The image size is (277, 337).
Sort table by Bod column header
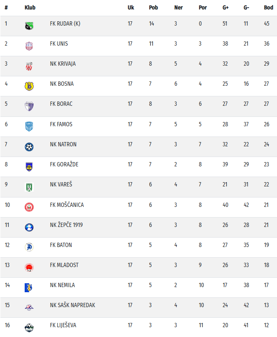coord(268,8)
